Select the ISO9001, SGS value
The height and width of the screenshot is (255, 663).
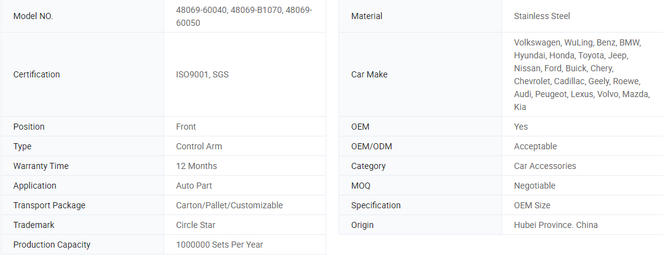click(x=202, y=74)
